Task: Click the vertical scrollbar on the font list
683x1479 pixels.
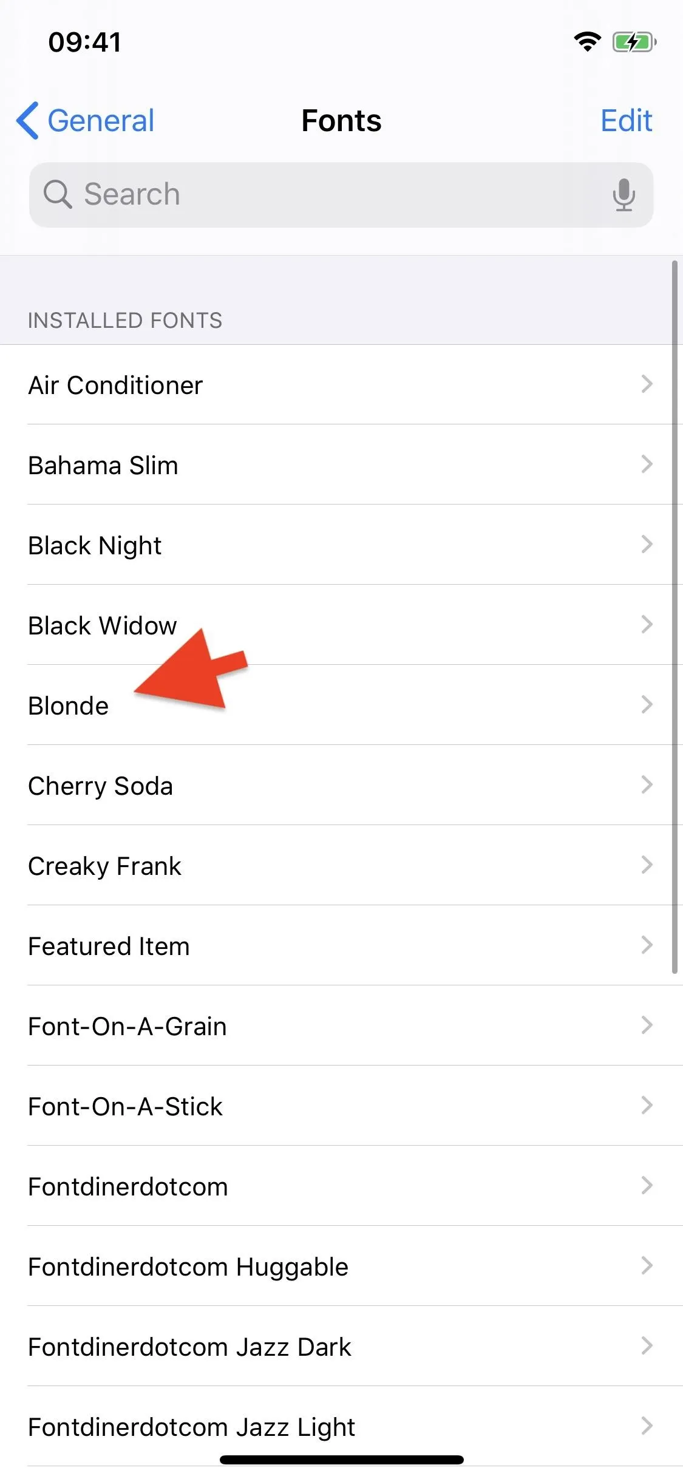Action: pos(675,617)
